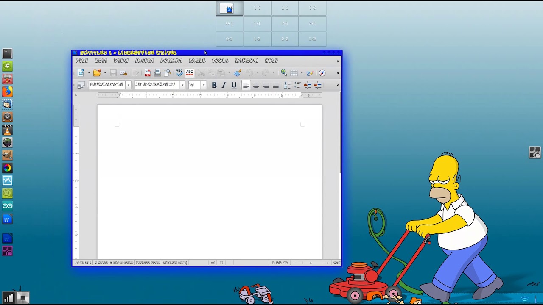Align text to the left
This screenshot has width=543, height=305.
coord(246,85)
